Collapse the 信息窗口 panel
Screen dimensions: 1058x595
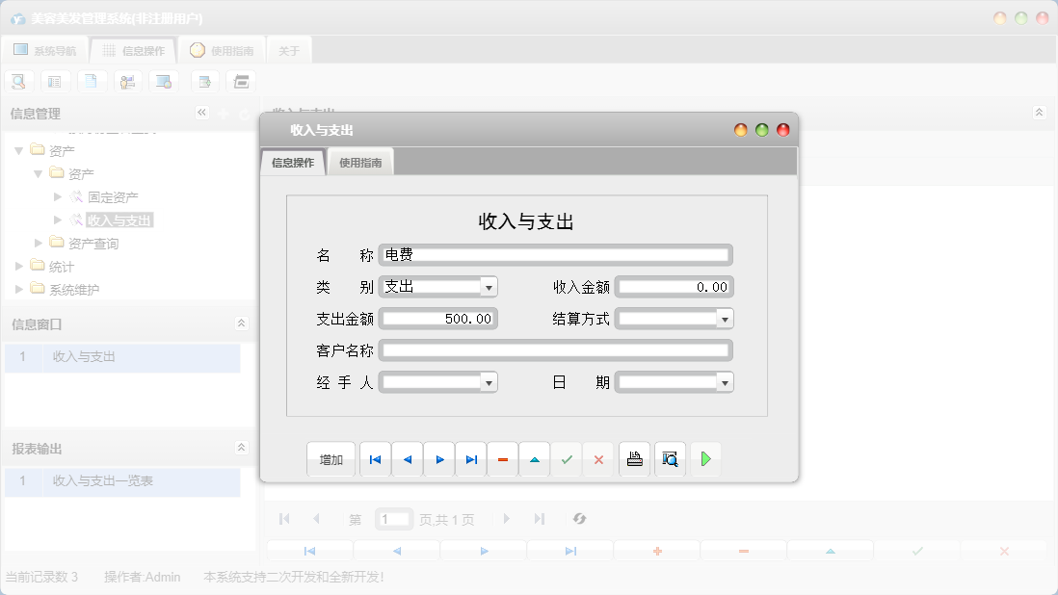(x=242, y=324)
